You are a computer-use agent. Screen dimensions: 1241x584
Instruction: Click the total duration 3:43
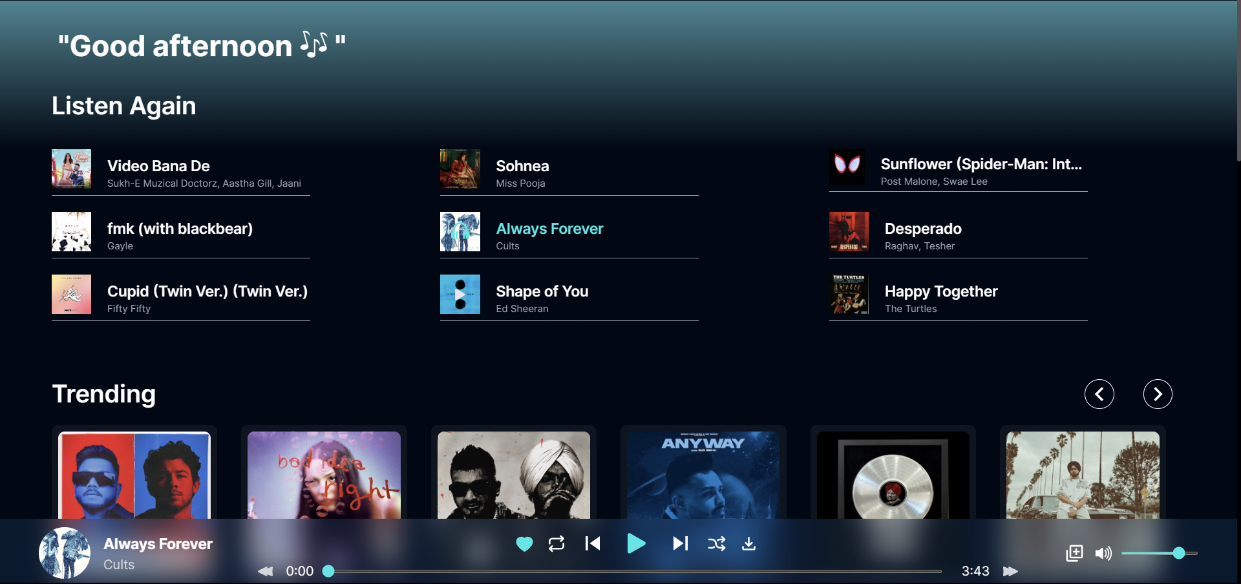975,571
